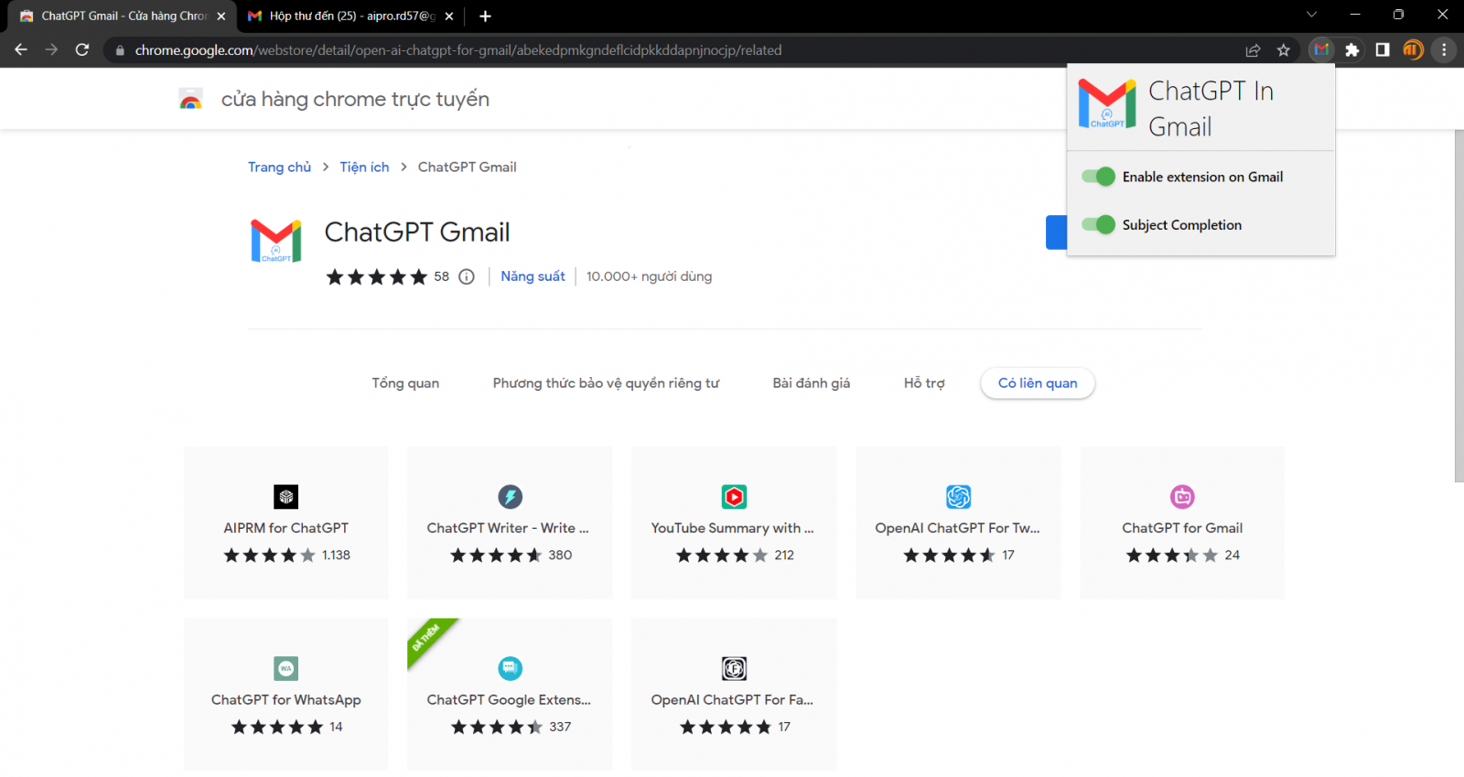Open ChatGPT for WhatsApp title
Screen dimensions: 1464x777
285,700
